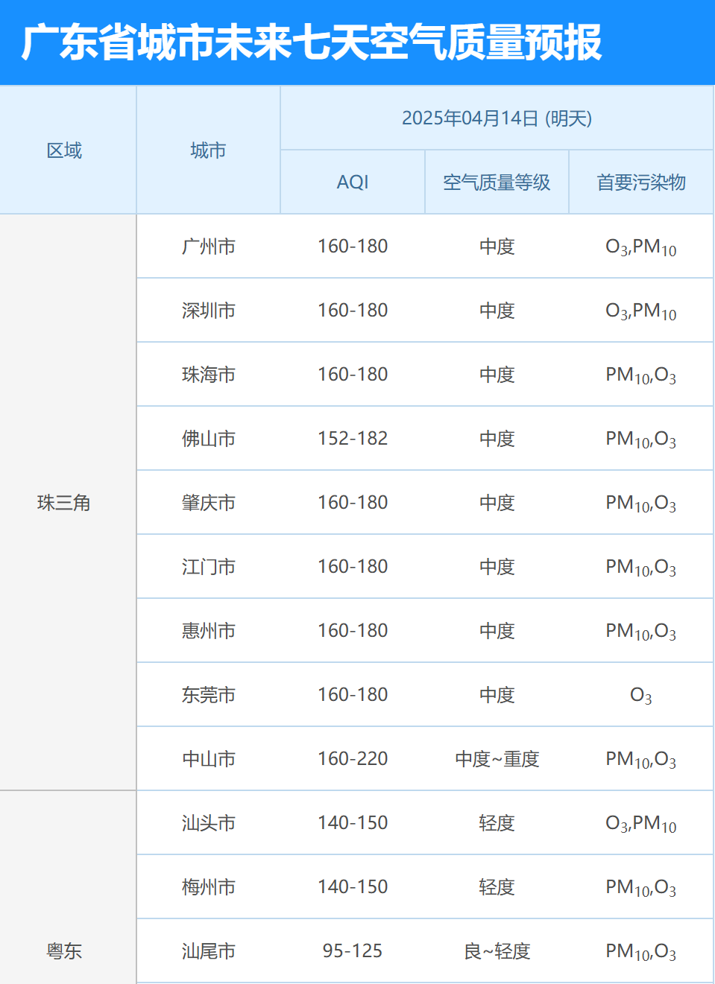Select the 城市 column header

coord(208,150)
